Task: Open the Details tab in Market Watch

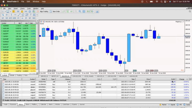Action: 12,75
